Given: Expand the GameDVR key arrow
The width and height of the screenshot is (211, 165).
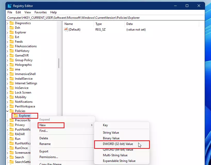Looking at the screenshot, I should 7,56.
